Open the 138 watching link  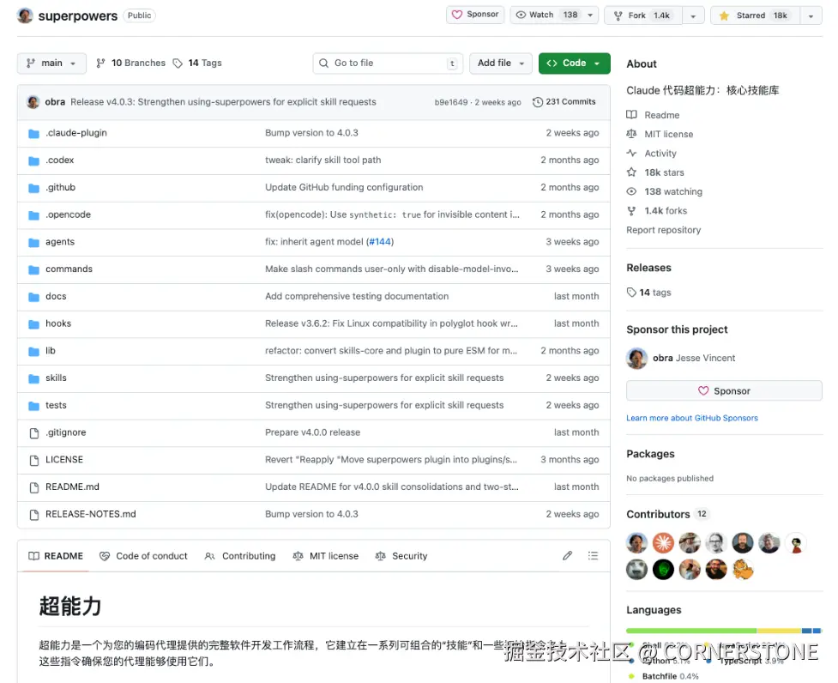coord(673,191)
